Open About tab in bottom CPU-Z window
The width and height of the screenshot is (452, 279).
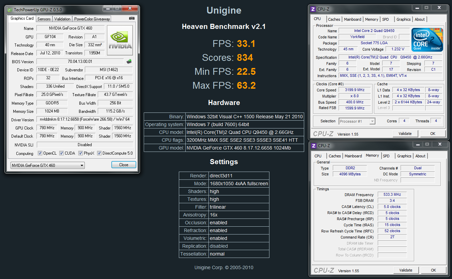point(420,156)
